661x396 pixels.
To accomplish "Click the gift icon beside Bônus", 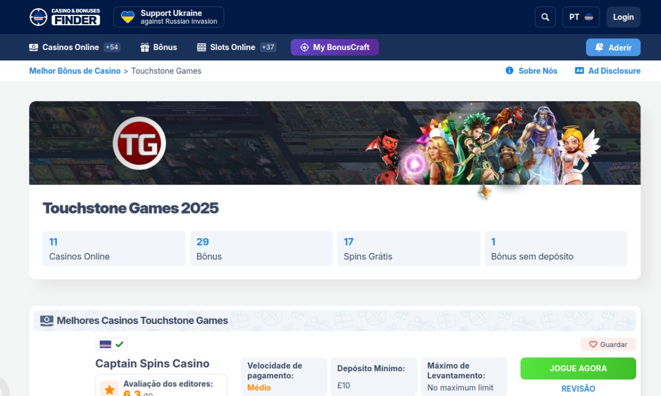I will (145, 47).
